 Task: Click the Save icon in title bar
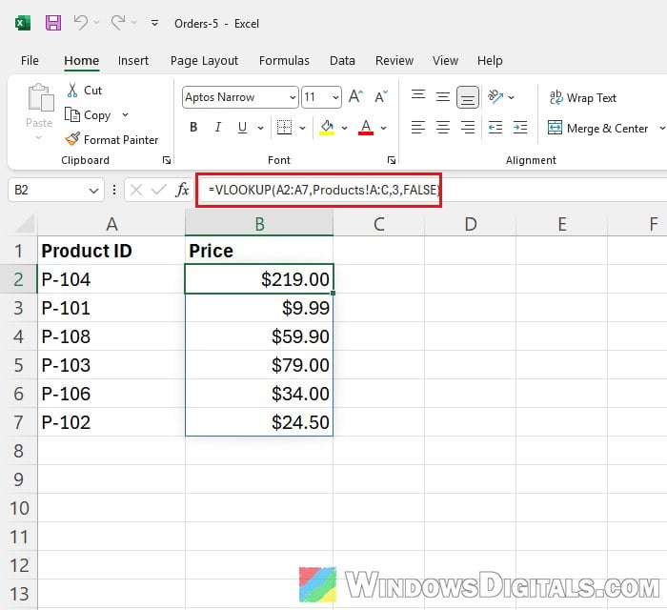pos(53,23)
